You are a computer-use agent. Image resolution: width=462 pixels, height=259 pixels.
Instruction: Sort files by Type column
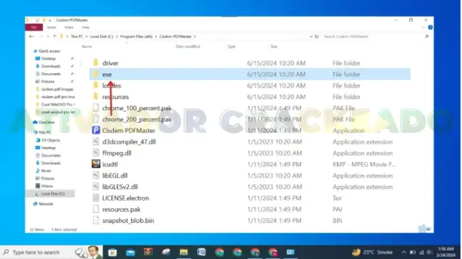pos(231,47)
